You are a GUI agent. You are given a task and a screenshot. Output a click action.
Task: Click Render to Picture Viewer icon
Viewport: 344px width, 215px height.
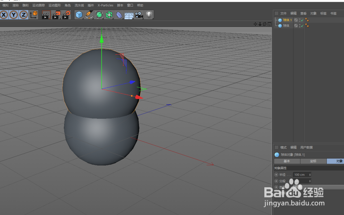coord(56,15)
